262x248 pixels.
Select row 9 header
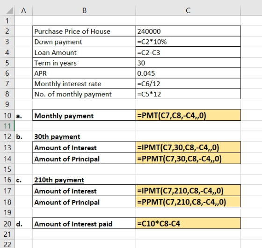point(7,104)
